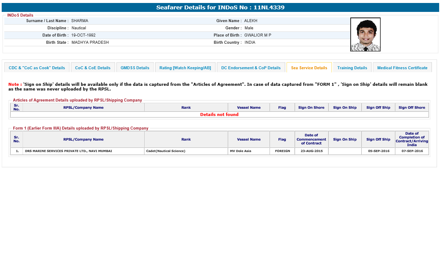The image size is (440, 254).
Task: Click 'Date of Commencement of Contract' header
Action: 312,139
